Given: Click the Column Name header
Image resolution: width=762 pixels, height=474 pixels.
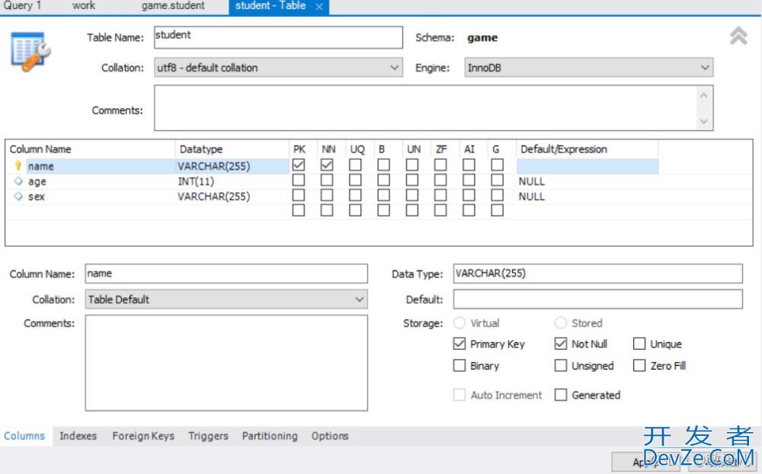Looking at the screenshot, I should pyautogui.click(x=40, y=149).
